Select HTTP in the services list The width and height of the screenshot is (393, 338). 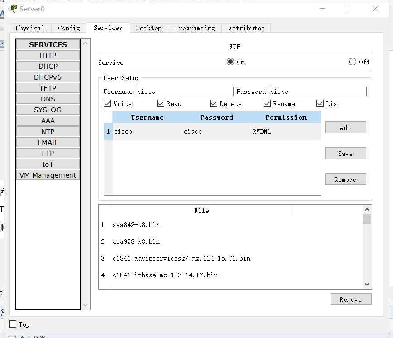pos(48,55)
